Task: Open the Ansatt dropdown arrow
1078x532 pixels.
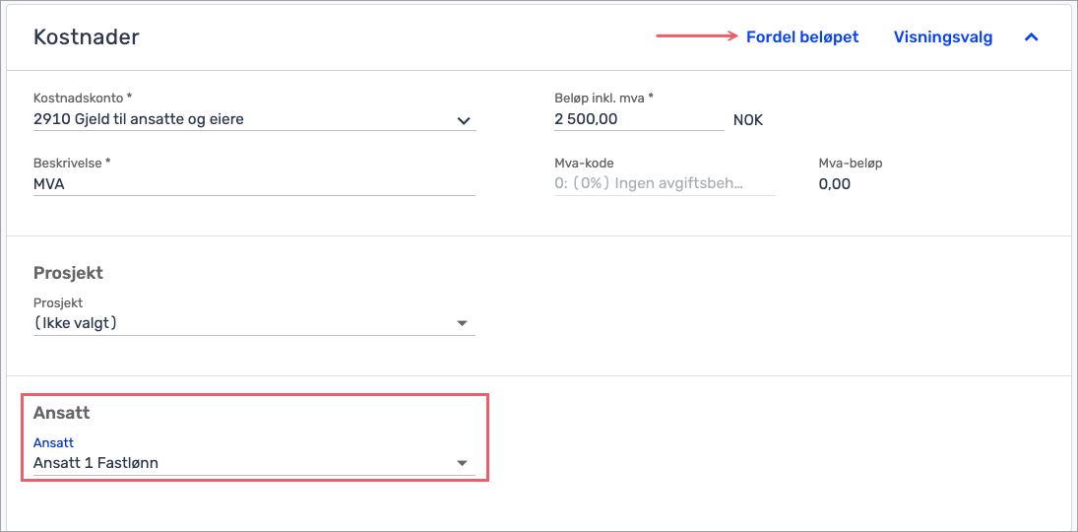Action: [x=462, y=463]
